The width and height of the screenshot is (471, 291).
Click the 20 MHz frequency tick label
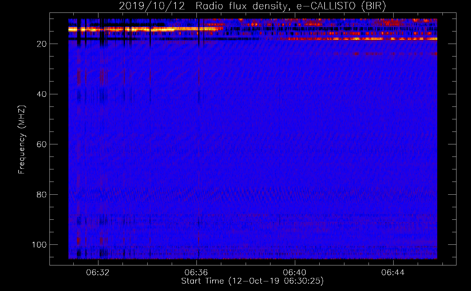click(x=42, y=44)
